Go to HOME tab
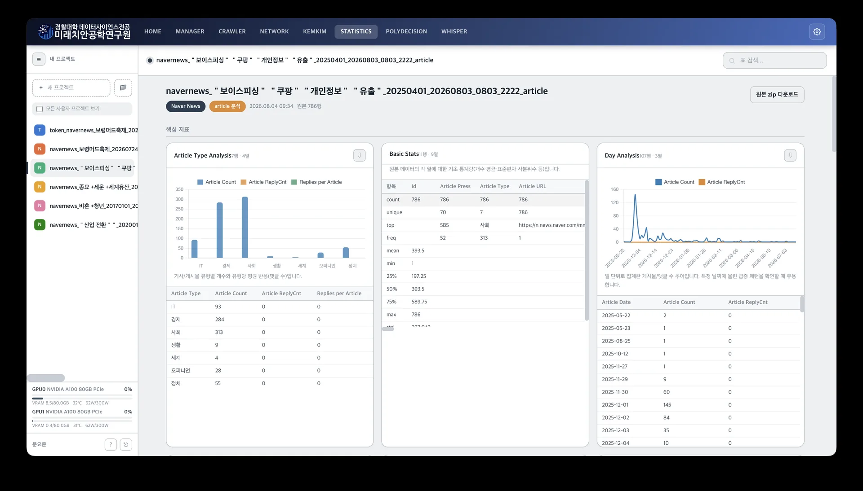Image resolution: width=863 pixels, height=491 pixels. coord(153,31)
